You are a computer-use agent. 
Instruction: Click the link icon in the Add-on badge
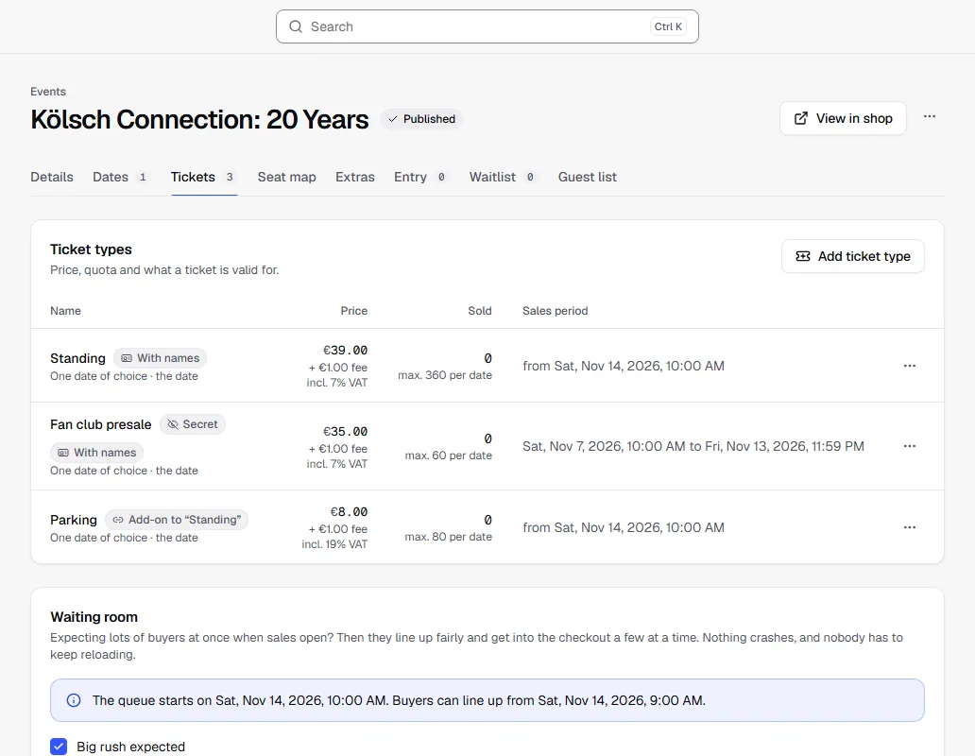pos(118,520)
